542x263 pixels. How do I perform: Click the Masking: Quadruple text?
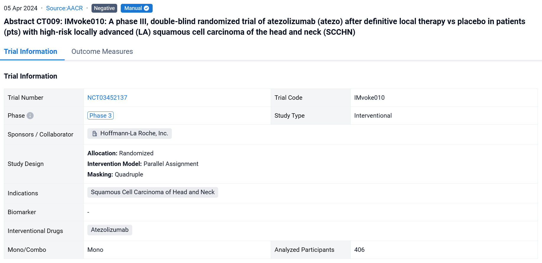coord(115,174)
